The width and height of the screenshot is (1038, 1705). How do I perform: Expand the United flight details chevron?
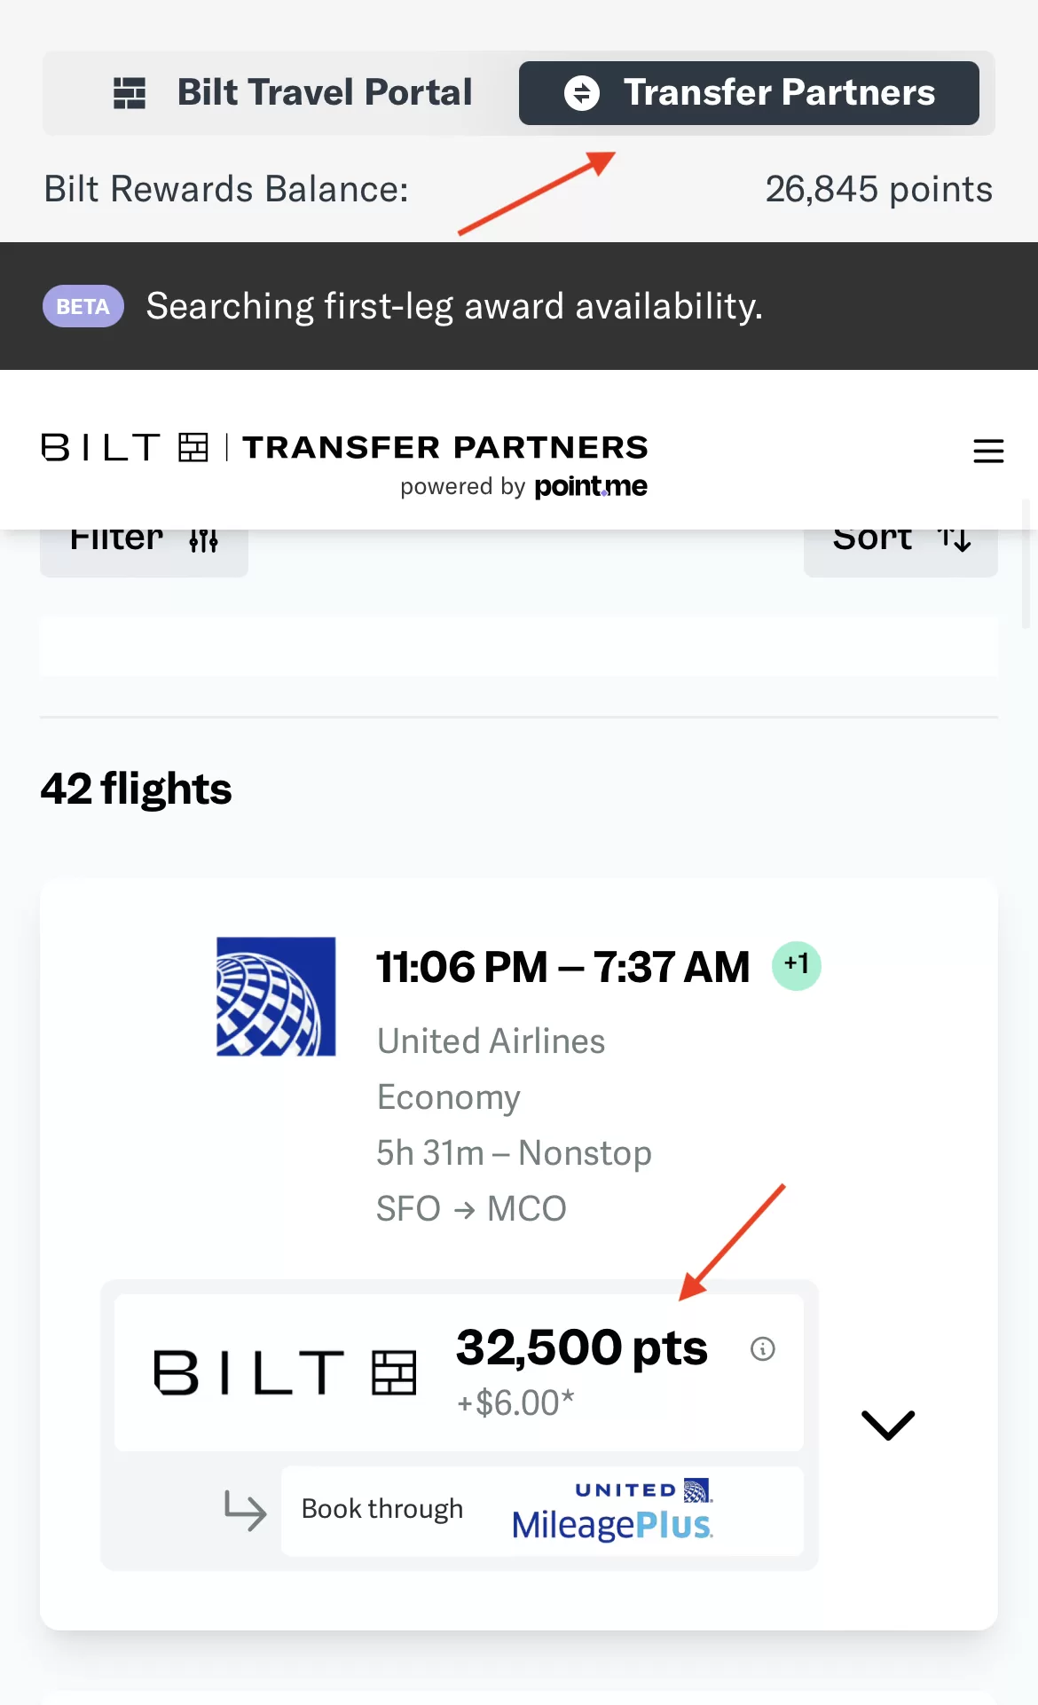tap(887, 1425)
